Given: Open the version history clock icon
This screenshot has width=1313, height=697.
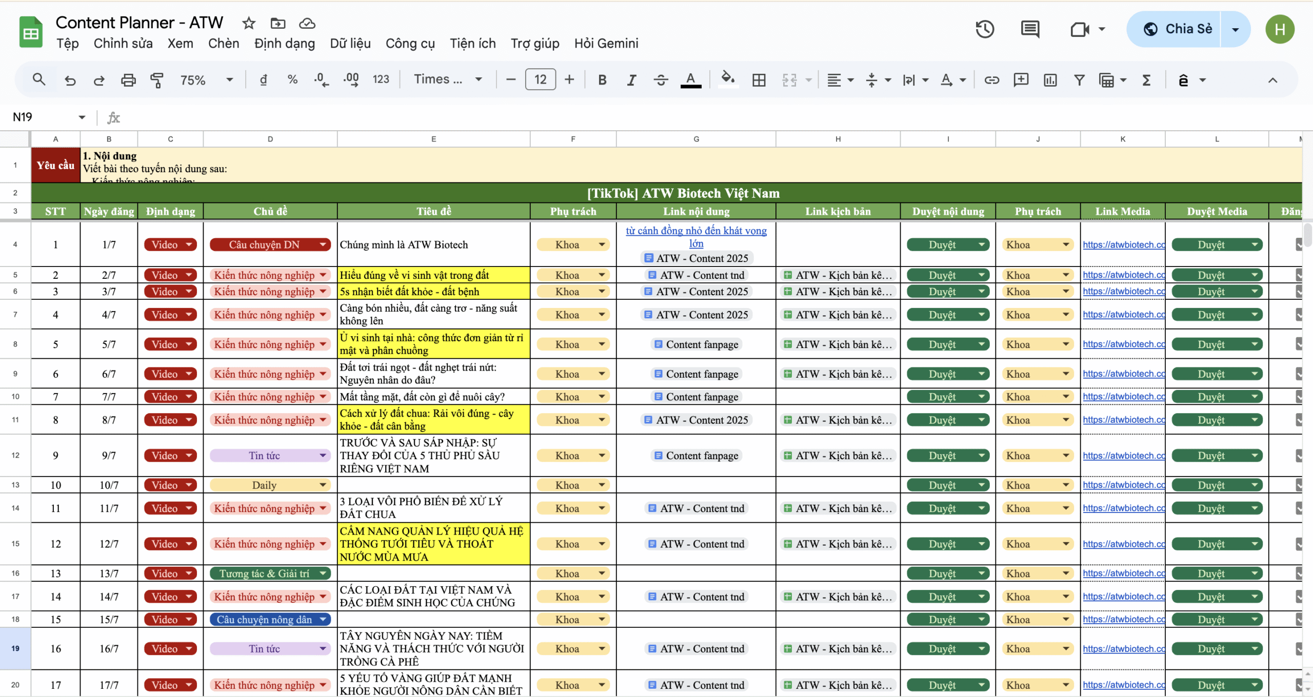Looking at the screenshot, I should click(x=984, y=29).
